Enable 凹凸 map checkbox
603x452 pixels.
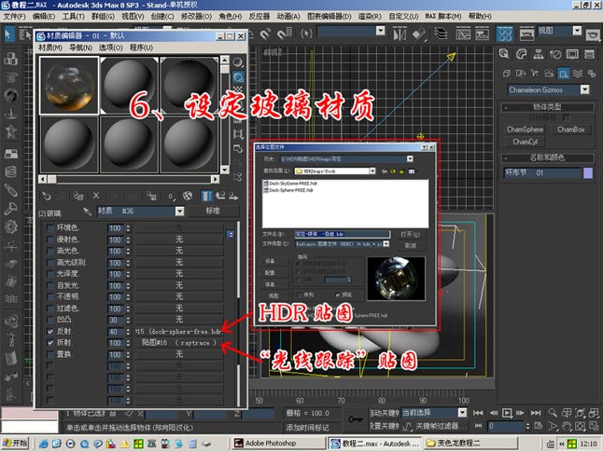(50, 320)
